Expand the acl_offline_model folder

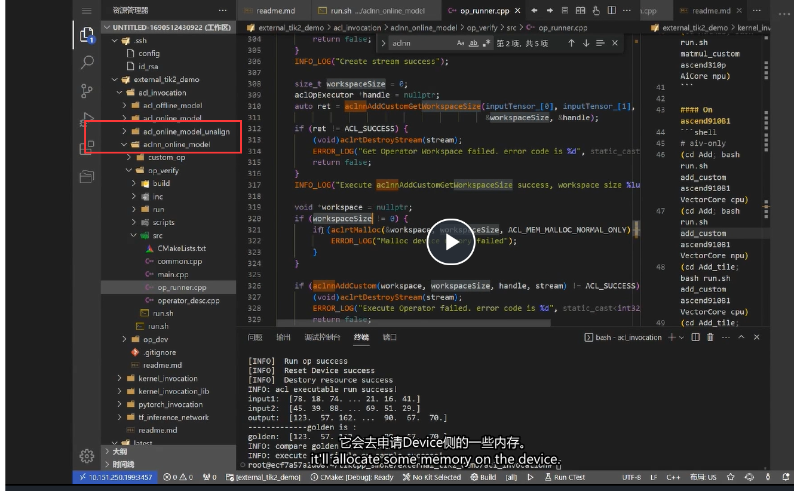124,106
